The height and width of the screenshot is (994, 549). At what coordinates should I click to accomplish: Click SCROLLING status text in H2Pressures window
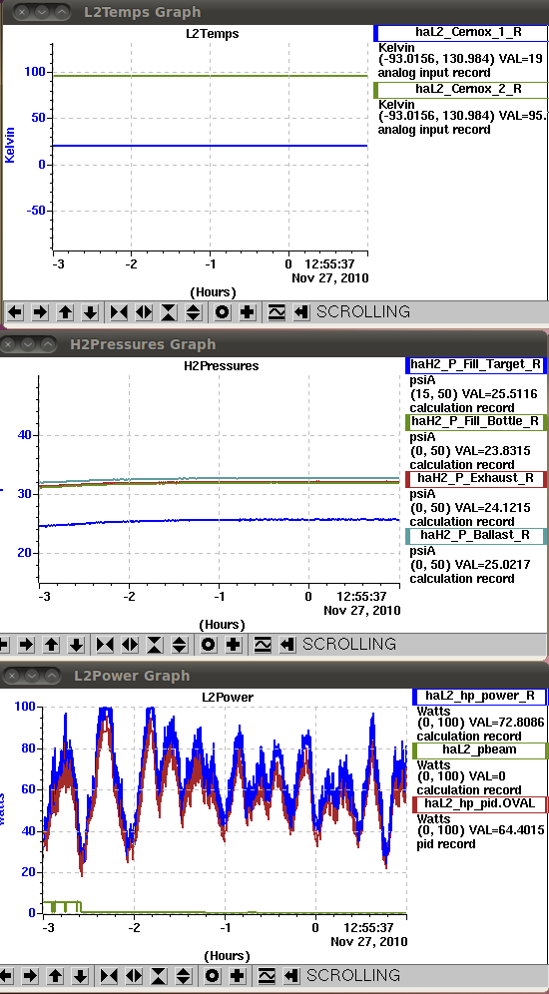click(349, 644)
